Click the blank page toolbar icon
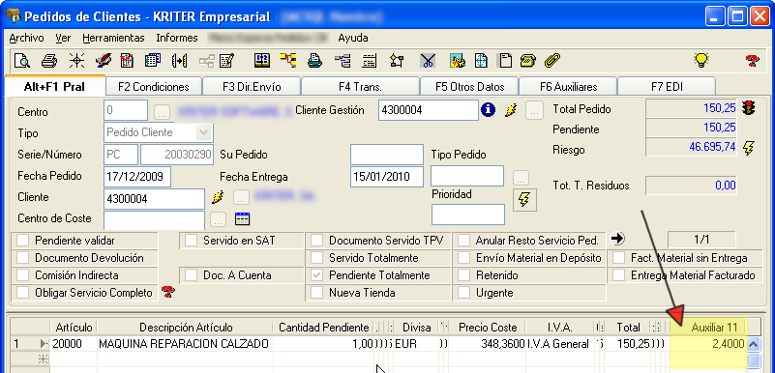The width and height of the screenshot is (775, 373). pos(505,61)
